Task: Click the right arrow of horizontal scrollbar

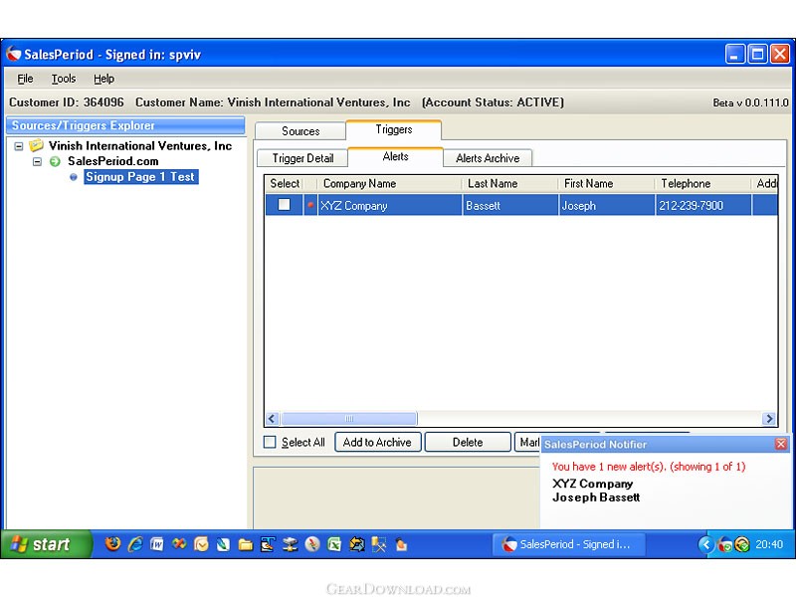Action: coord(769,419)
